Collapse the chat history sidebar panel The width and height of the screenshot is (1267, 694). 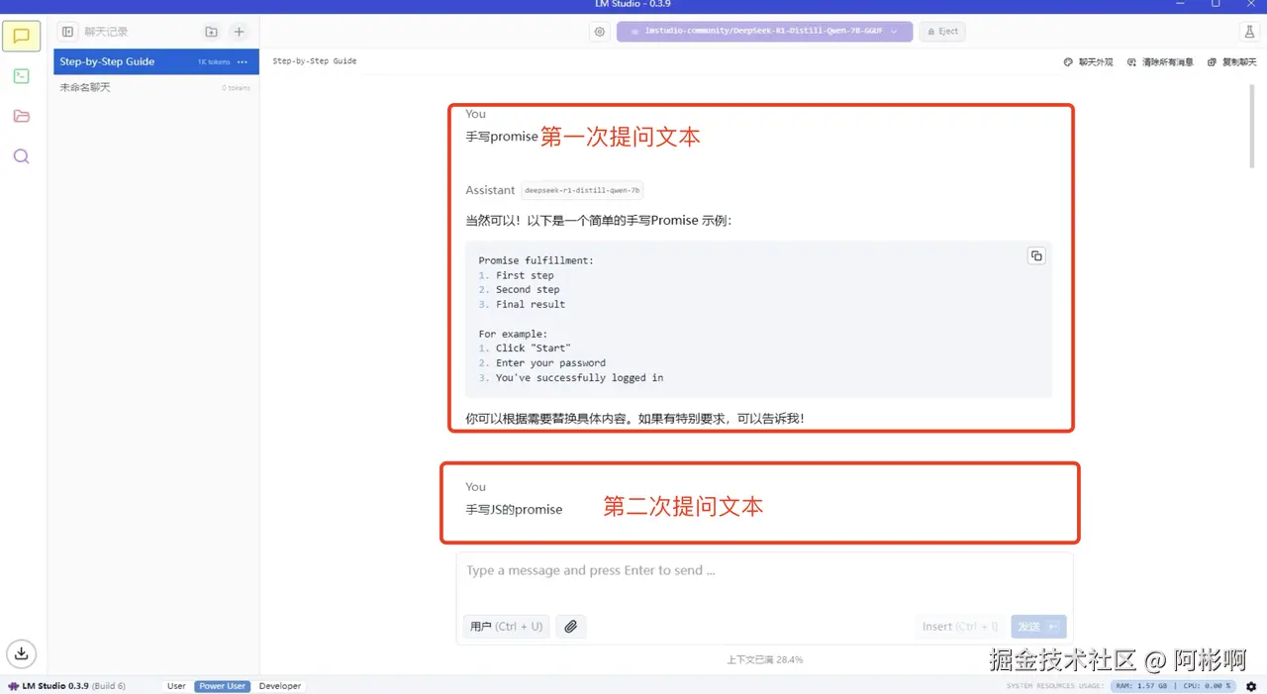[x=66, y=31]
